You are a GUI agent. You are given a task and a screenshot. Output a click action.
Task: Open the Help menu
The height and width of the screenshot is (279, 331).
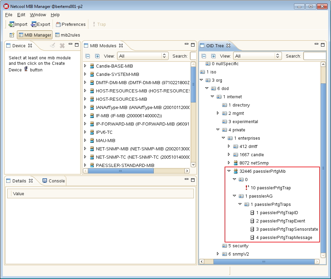55,15
